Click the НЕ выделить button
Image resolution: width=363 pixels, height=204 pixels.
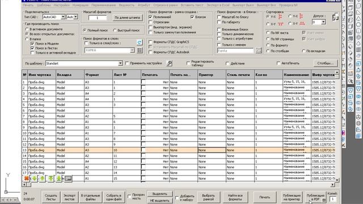coord(160,201)
